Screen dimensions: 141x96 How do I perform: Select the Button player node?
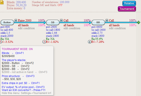tap(7, 22)
